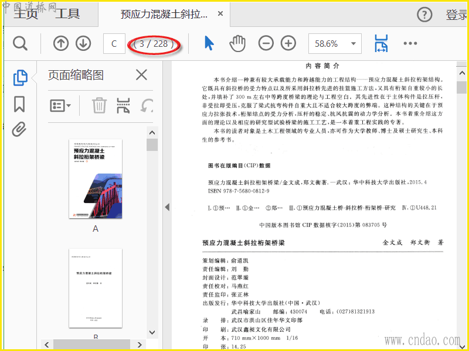Click the document vertical scrollbar thumb
This screenshot has width=469, height=351.
tap(462, 87)
